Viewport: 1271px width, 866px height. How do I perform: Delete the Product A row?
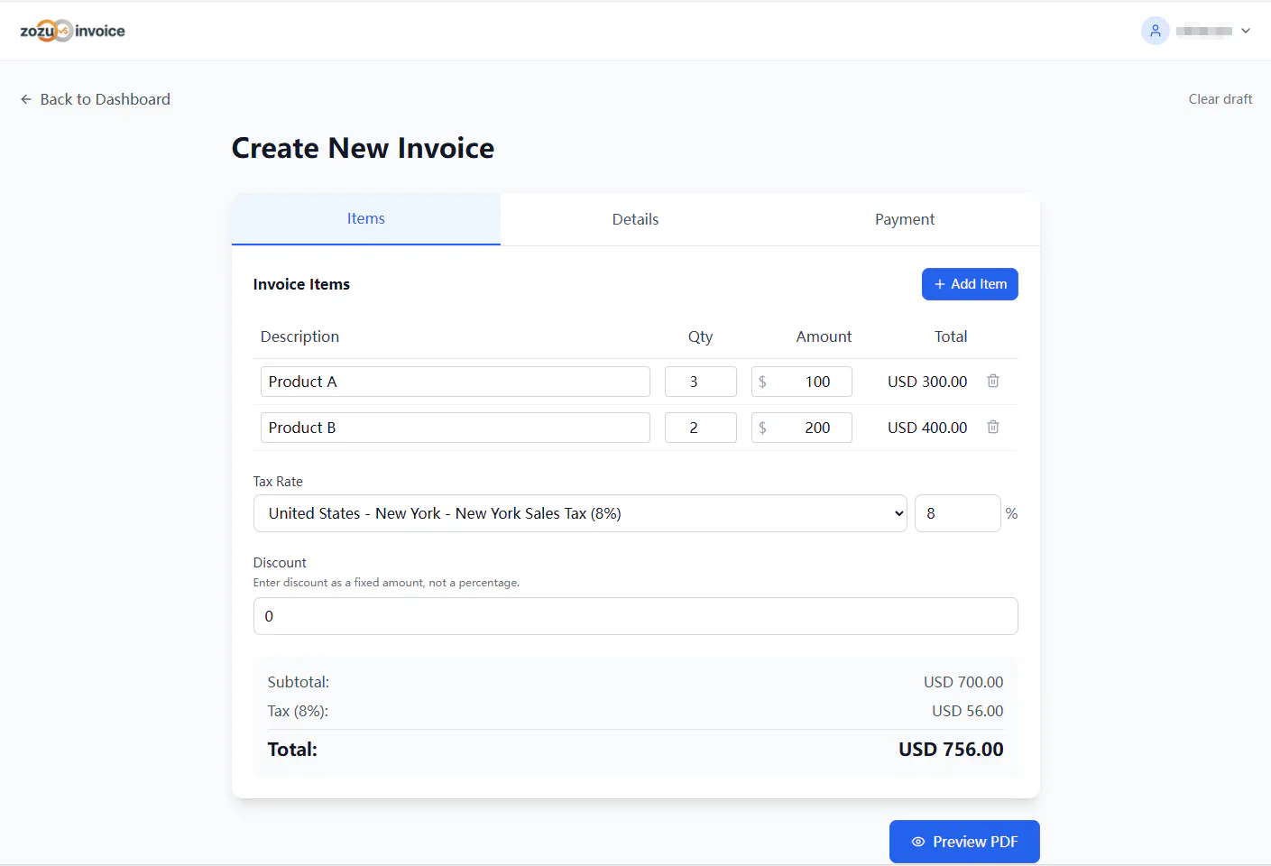point(993,381)
